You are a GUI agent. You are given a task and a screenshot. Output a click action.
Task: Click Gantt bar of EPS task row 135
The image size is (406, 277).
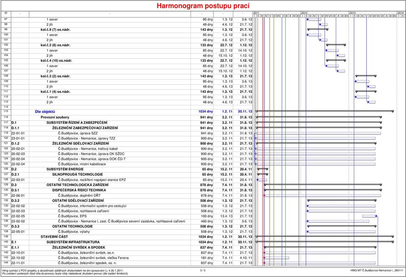pyautogui.click(x=369, y=216)
